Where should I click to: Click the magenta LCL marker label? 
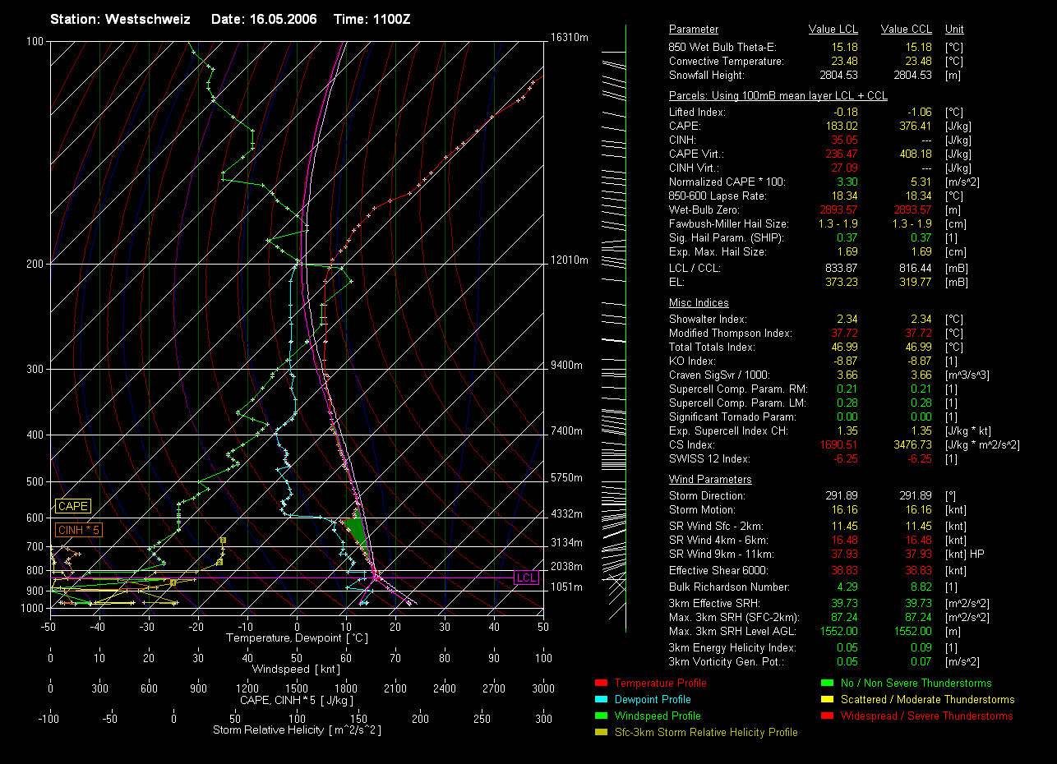coord(526,578)
